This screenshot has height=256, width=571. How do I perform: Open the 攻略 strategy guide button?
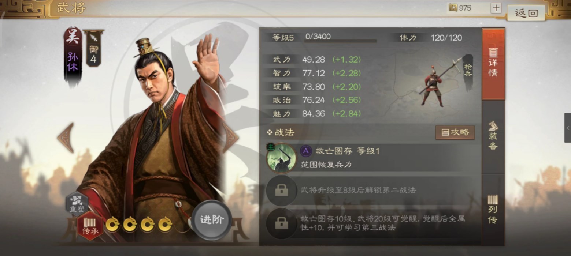pos(455,132)
